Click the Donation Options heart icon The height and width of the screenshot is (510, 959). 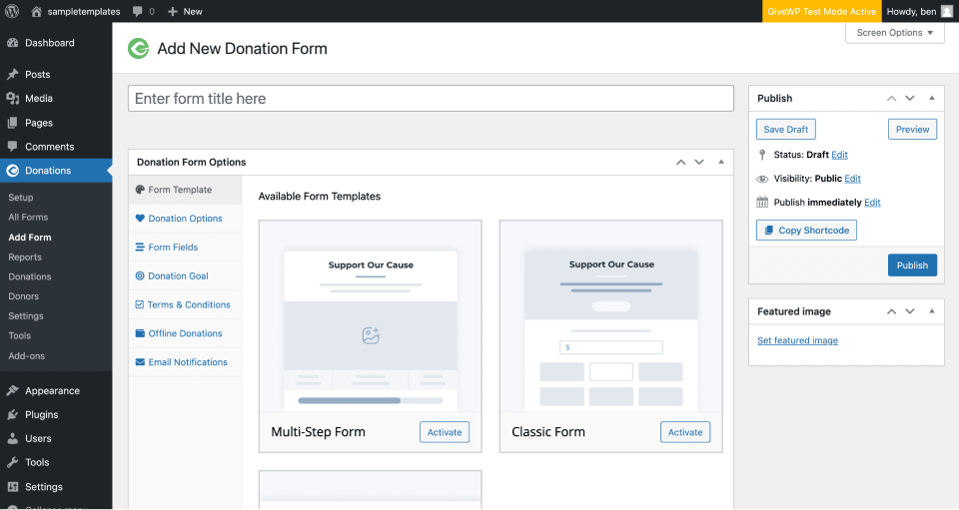[140, 218]
